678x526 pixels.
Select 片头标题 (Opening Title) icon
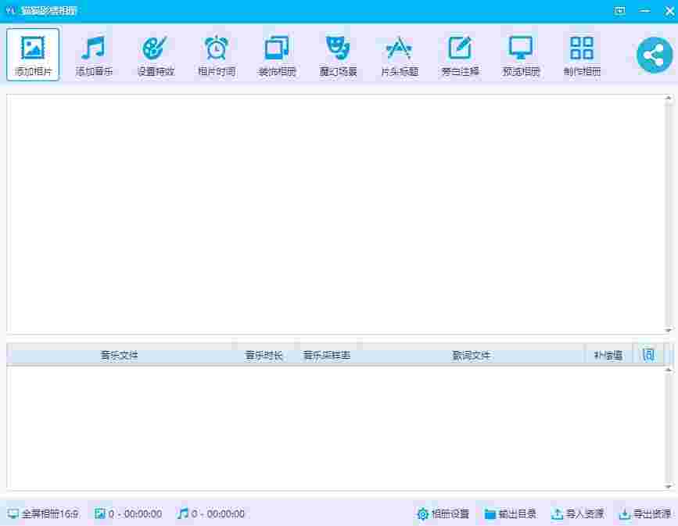[x=399, y=48]
